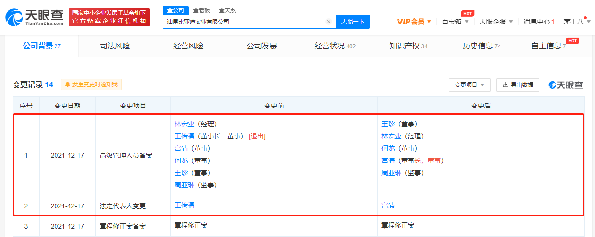This screenshot has width=595, height=237.
Task: Open 林宏业 link in 变更前 column
Action: click(x=184, y=124)
